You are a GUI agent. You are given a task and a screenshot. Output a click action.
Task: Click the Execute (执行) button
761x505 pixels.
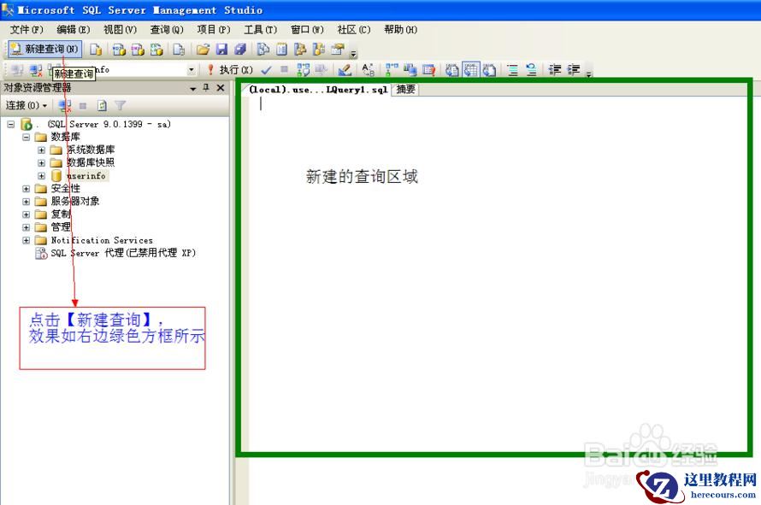pyautogui.click(x=230, y=70)
